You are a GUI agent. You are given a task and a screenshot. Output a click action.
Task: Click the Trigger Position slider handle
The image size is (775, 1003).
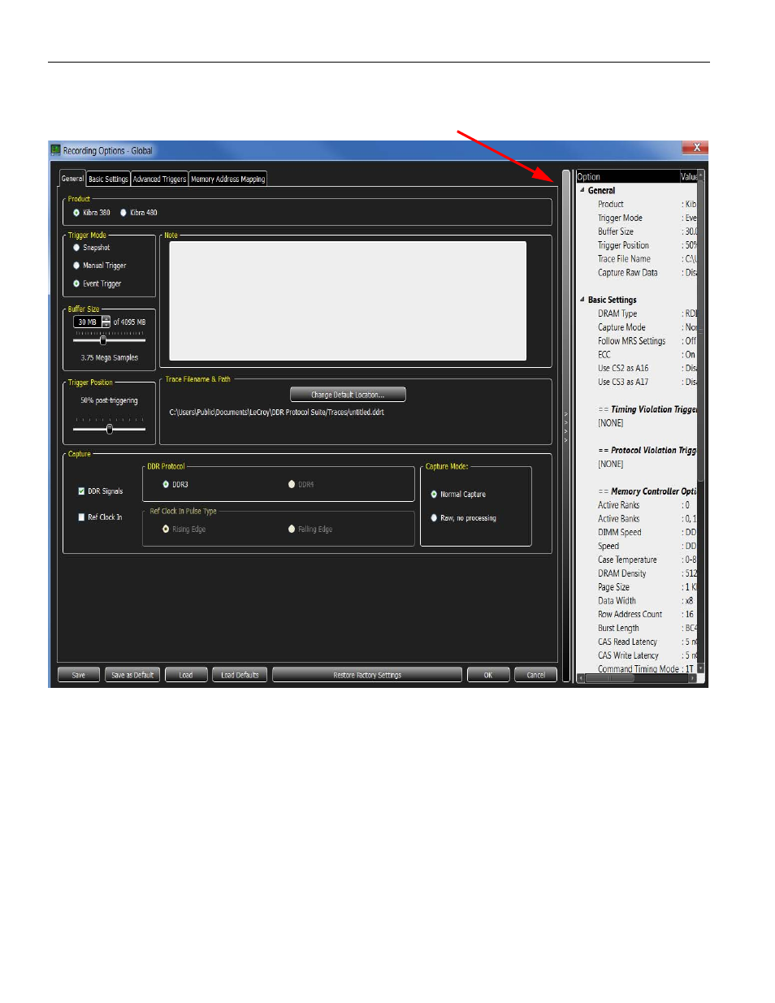tap(110, 429)
